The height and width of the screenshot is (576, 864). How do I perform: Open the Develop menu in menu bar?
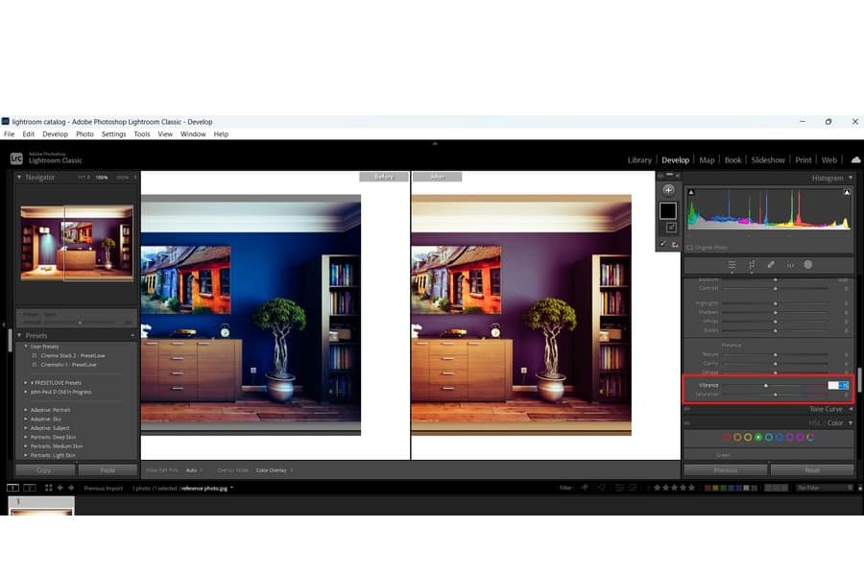(x=55, y=134)
